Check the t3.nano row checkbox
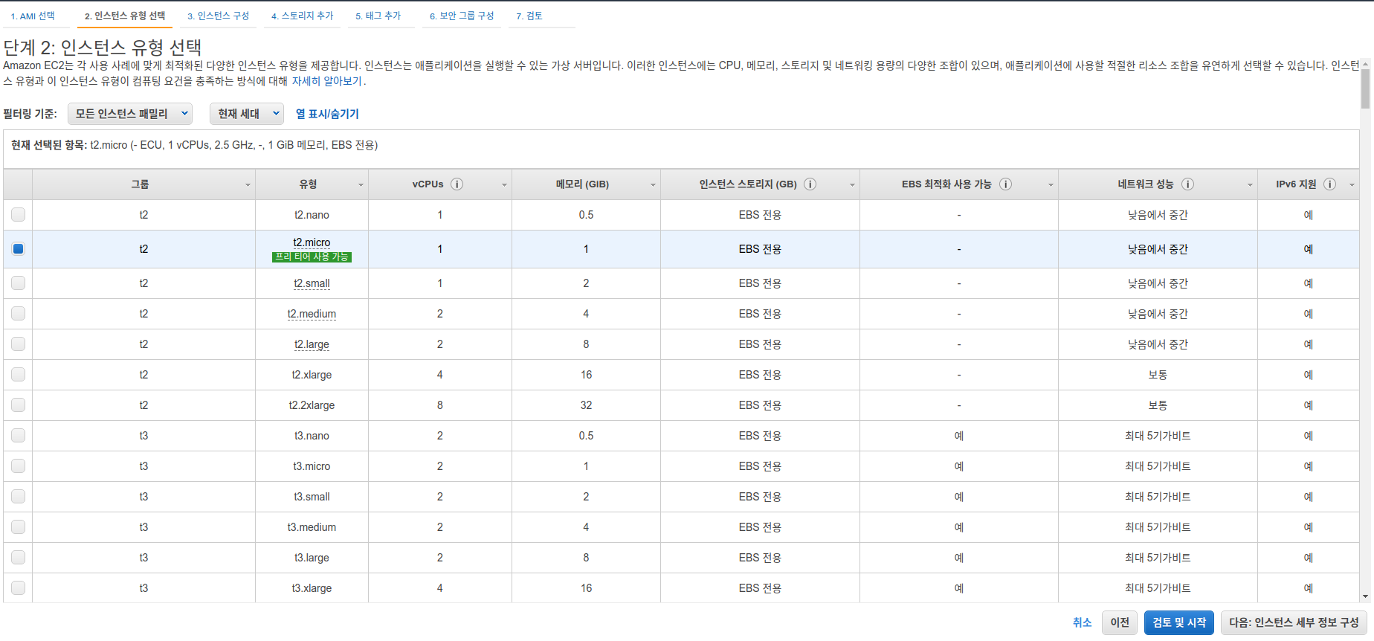The image size is (1374, 641). click(19, 436)
